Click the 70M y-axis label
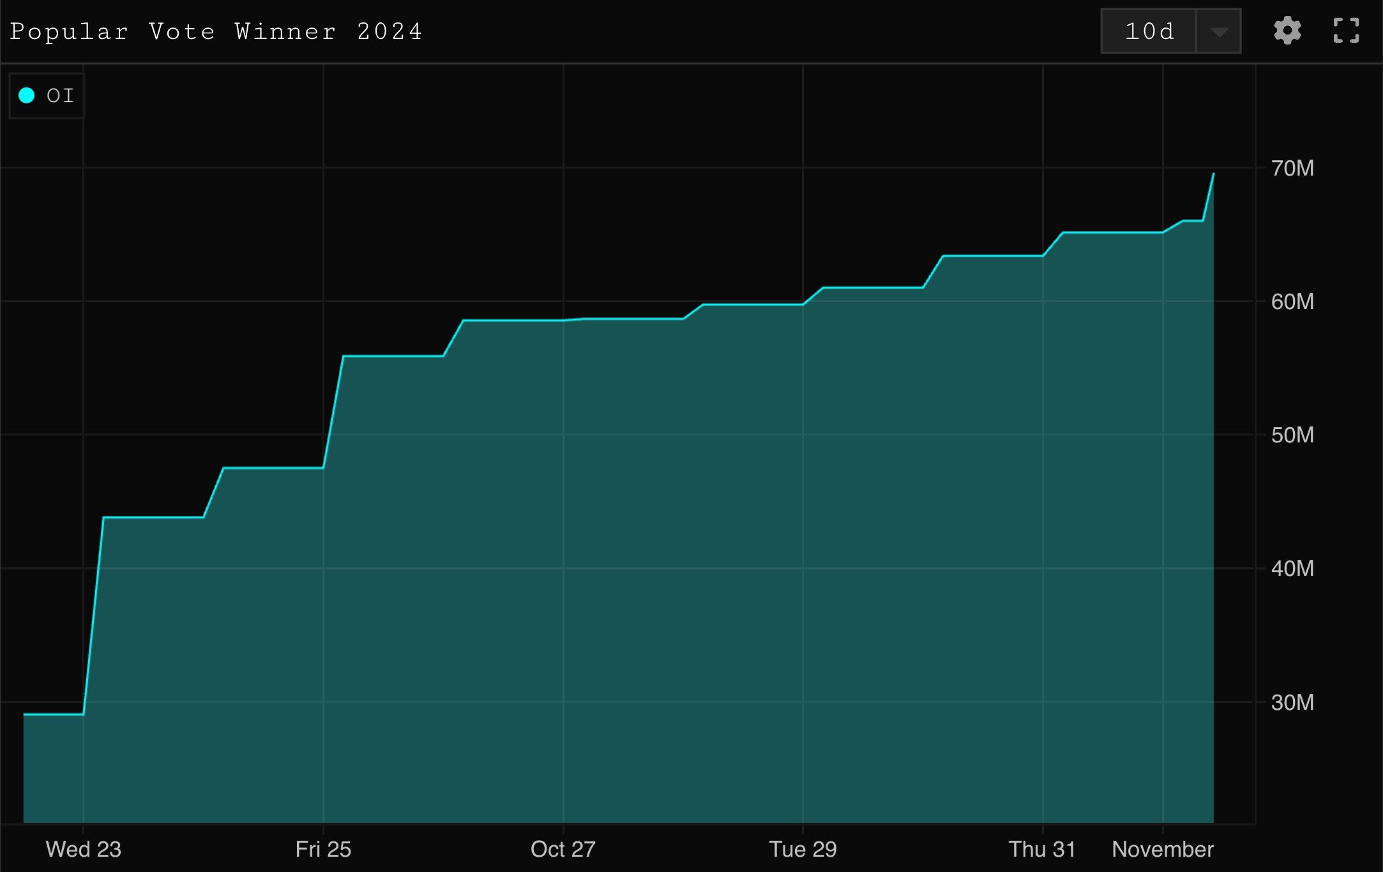1383x872 pixels. coord(1292,168)
